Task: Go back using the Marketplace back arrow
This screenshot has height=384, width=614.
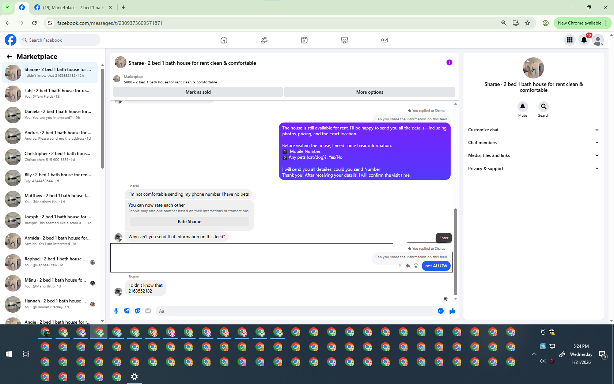Action: [9, 56]
